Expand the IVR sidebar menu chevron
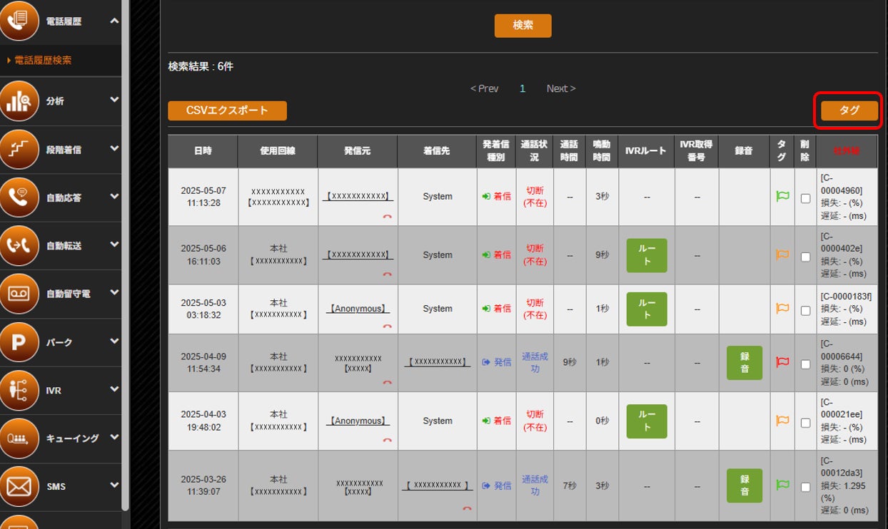This screenshot has height=529, width=888. [x=114, y=390]
